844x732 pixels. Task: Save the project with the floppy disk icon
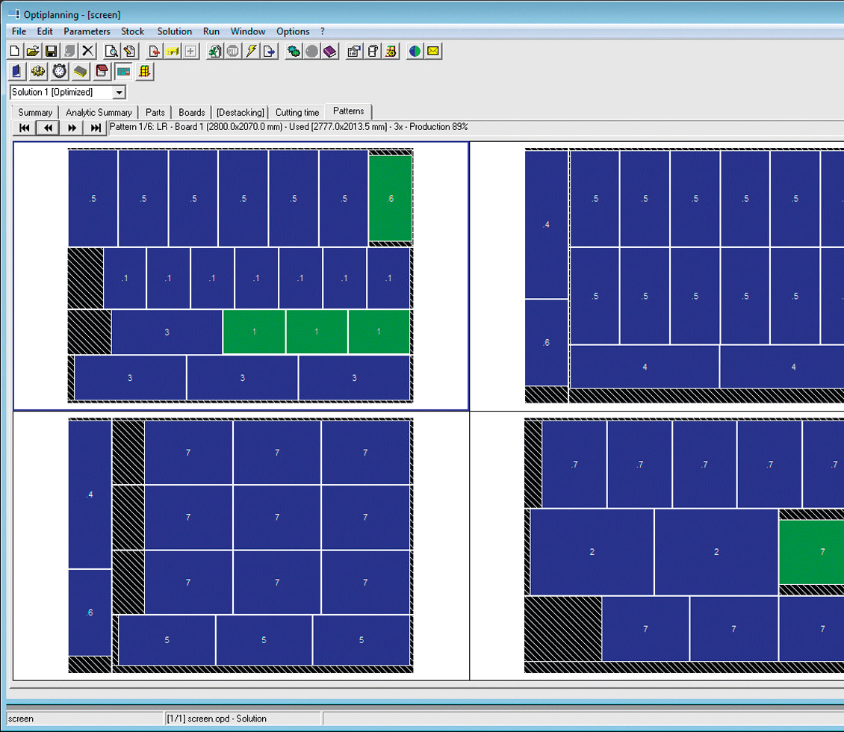click(51, 51)
